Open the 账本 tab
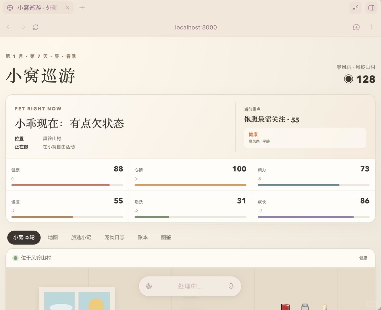 tap(143, 237)
